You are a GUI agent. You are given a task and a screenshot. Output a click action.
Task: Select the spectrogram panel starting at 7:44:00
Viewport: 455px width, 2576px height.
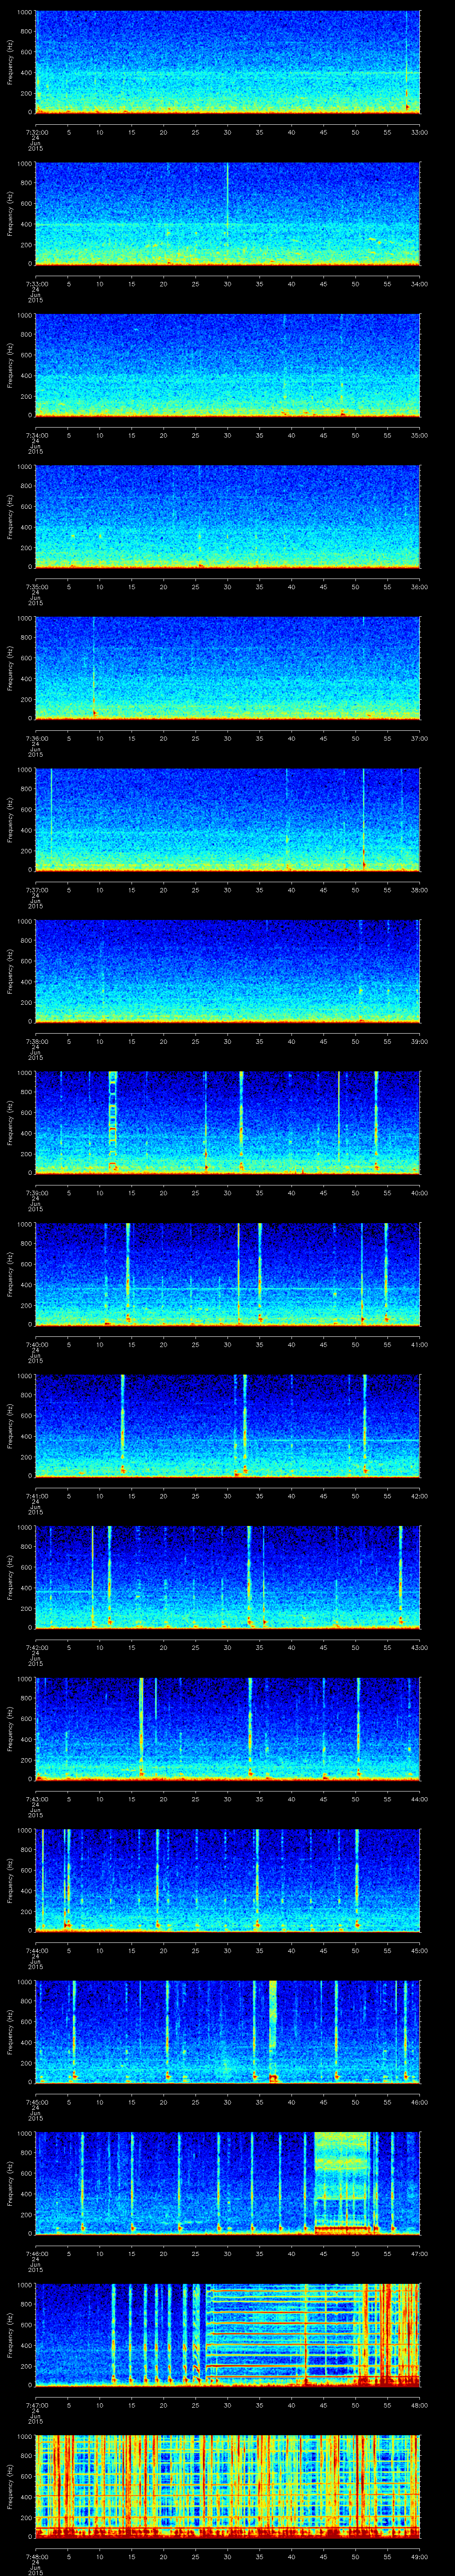point(228,1880)
